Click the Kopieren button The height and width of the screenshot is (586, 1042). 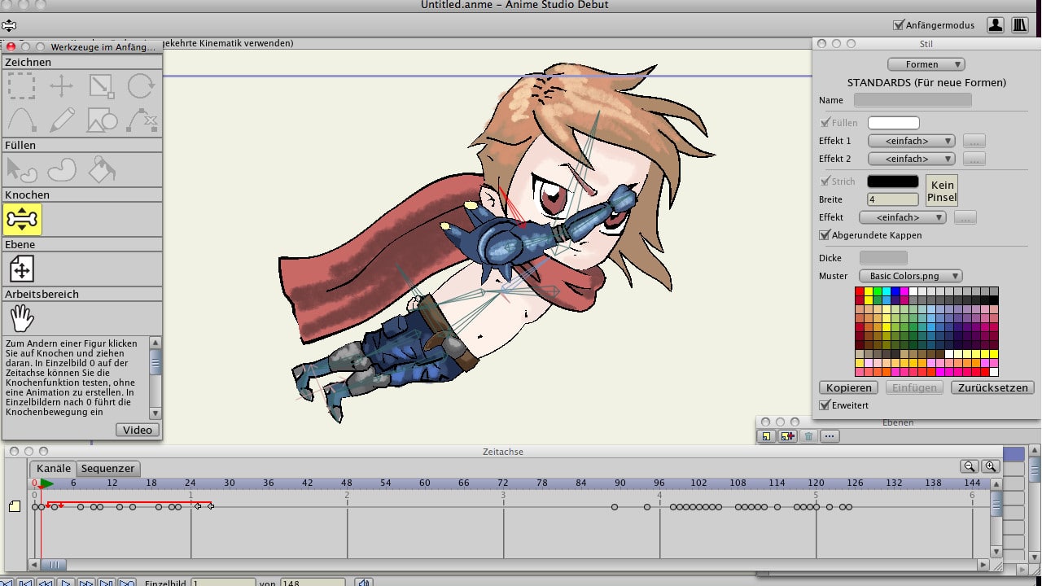[x=849, y=387]
